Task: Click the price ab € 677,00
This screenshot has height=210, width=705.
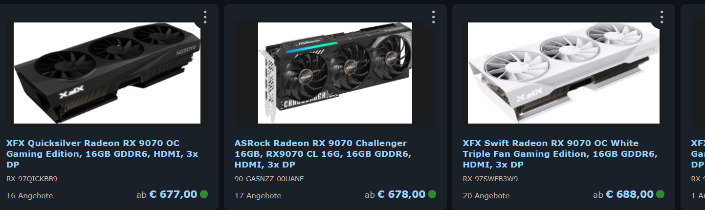Action: pyautogui.click(x=167, y=194)
